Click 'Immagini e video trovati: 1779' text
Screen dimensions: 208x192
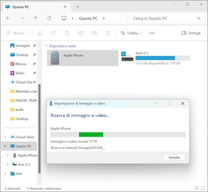point(74,142)
